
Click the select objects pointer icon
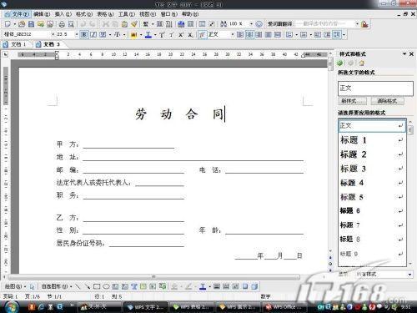tap(32, 286)
